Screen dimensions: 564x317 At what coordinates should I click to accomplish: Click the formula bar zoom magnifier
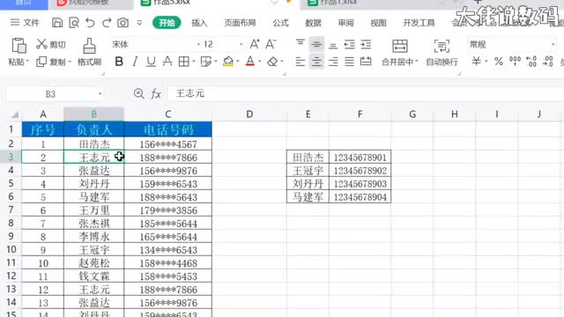138,94
